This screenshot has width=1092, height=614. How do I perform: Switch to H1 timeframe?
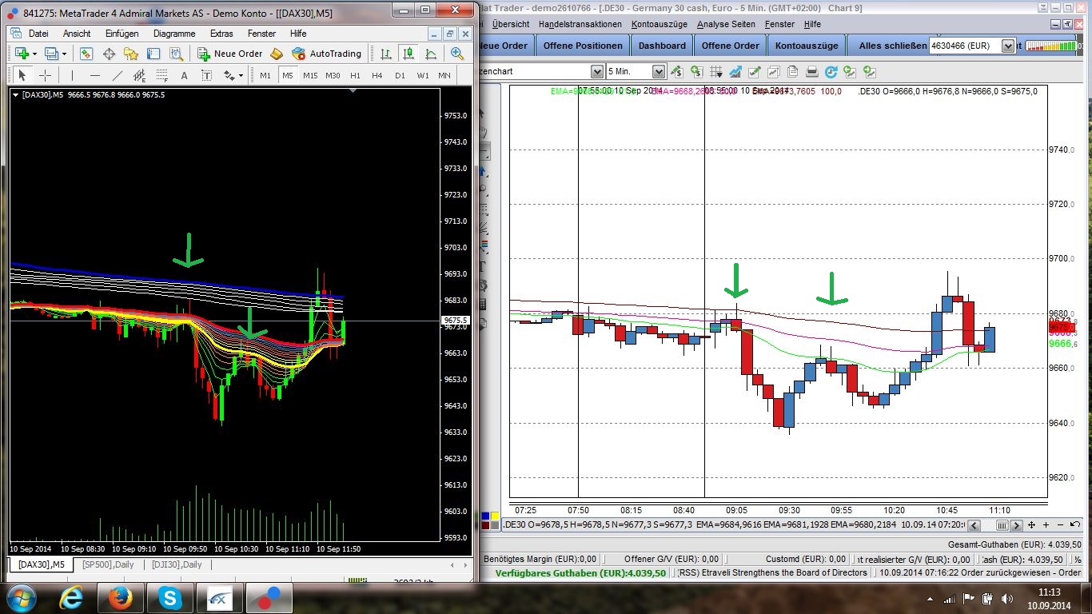tap(356, 75)
